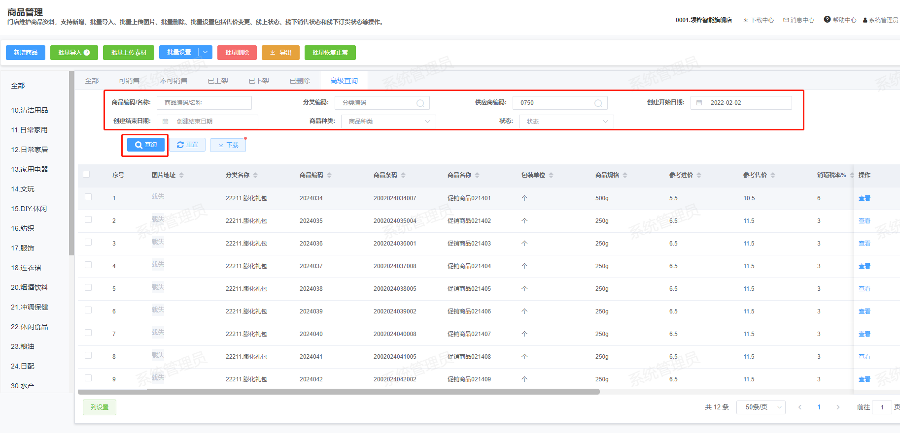Switch to the 已上架 tab
Viewport: 900px width, 433px height.
point(218,81)
